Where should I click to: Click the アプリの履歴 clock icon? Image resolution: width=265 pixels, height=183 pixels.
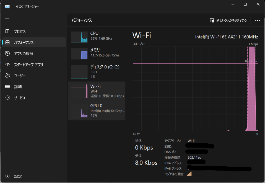point(7,53)
